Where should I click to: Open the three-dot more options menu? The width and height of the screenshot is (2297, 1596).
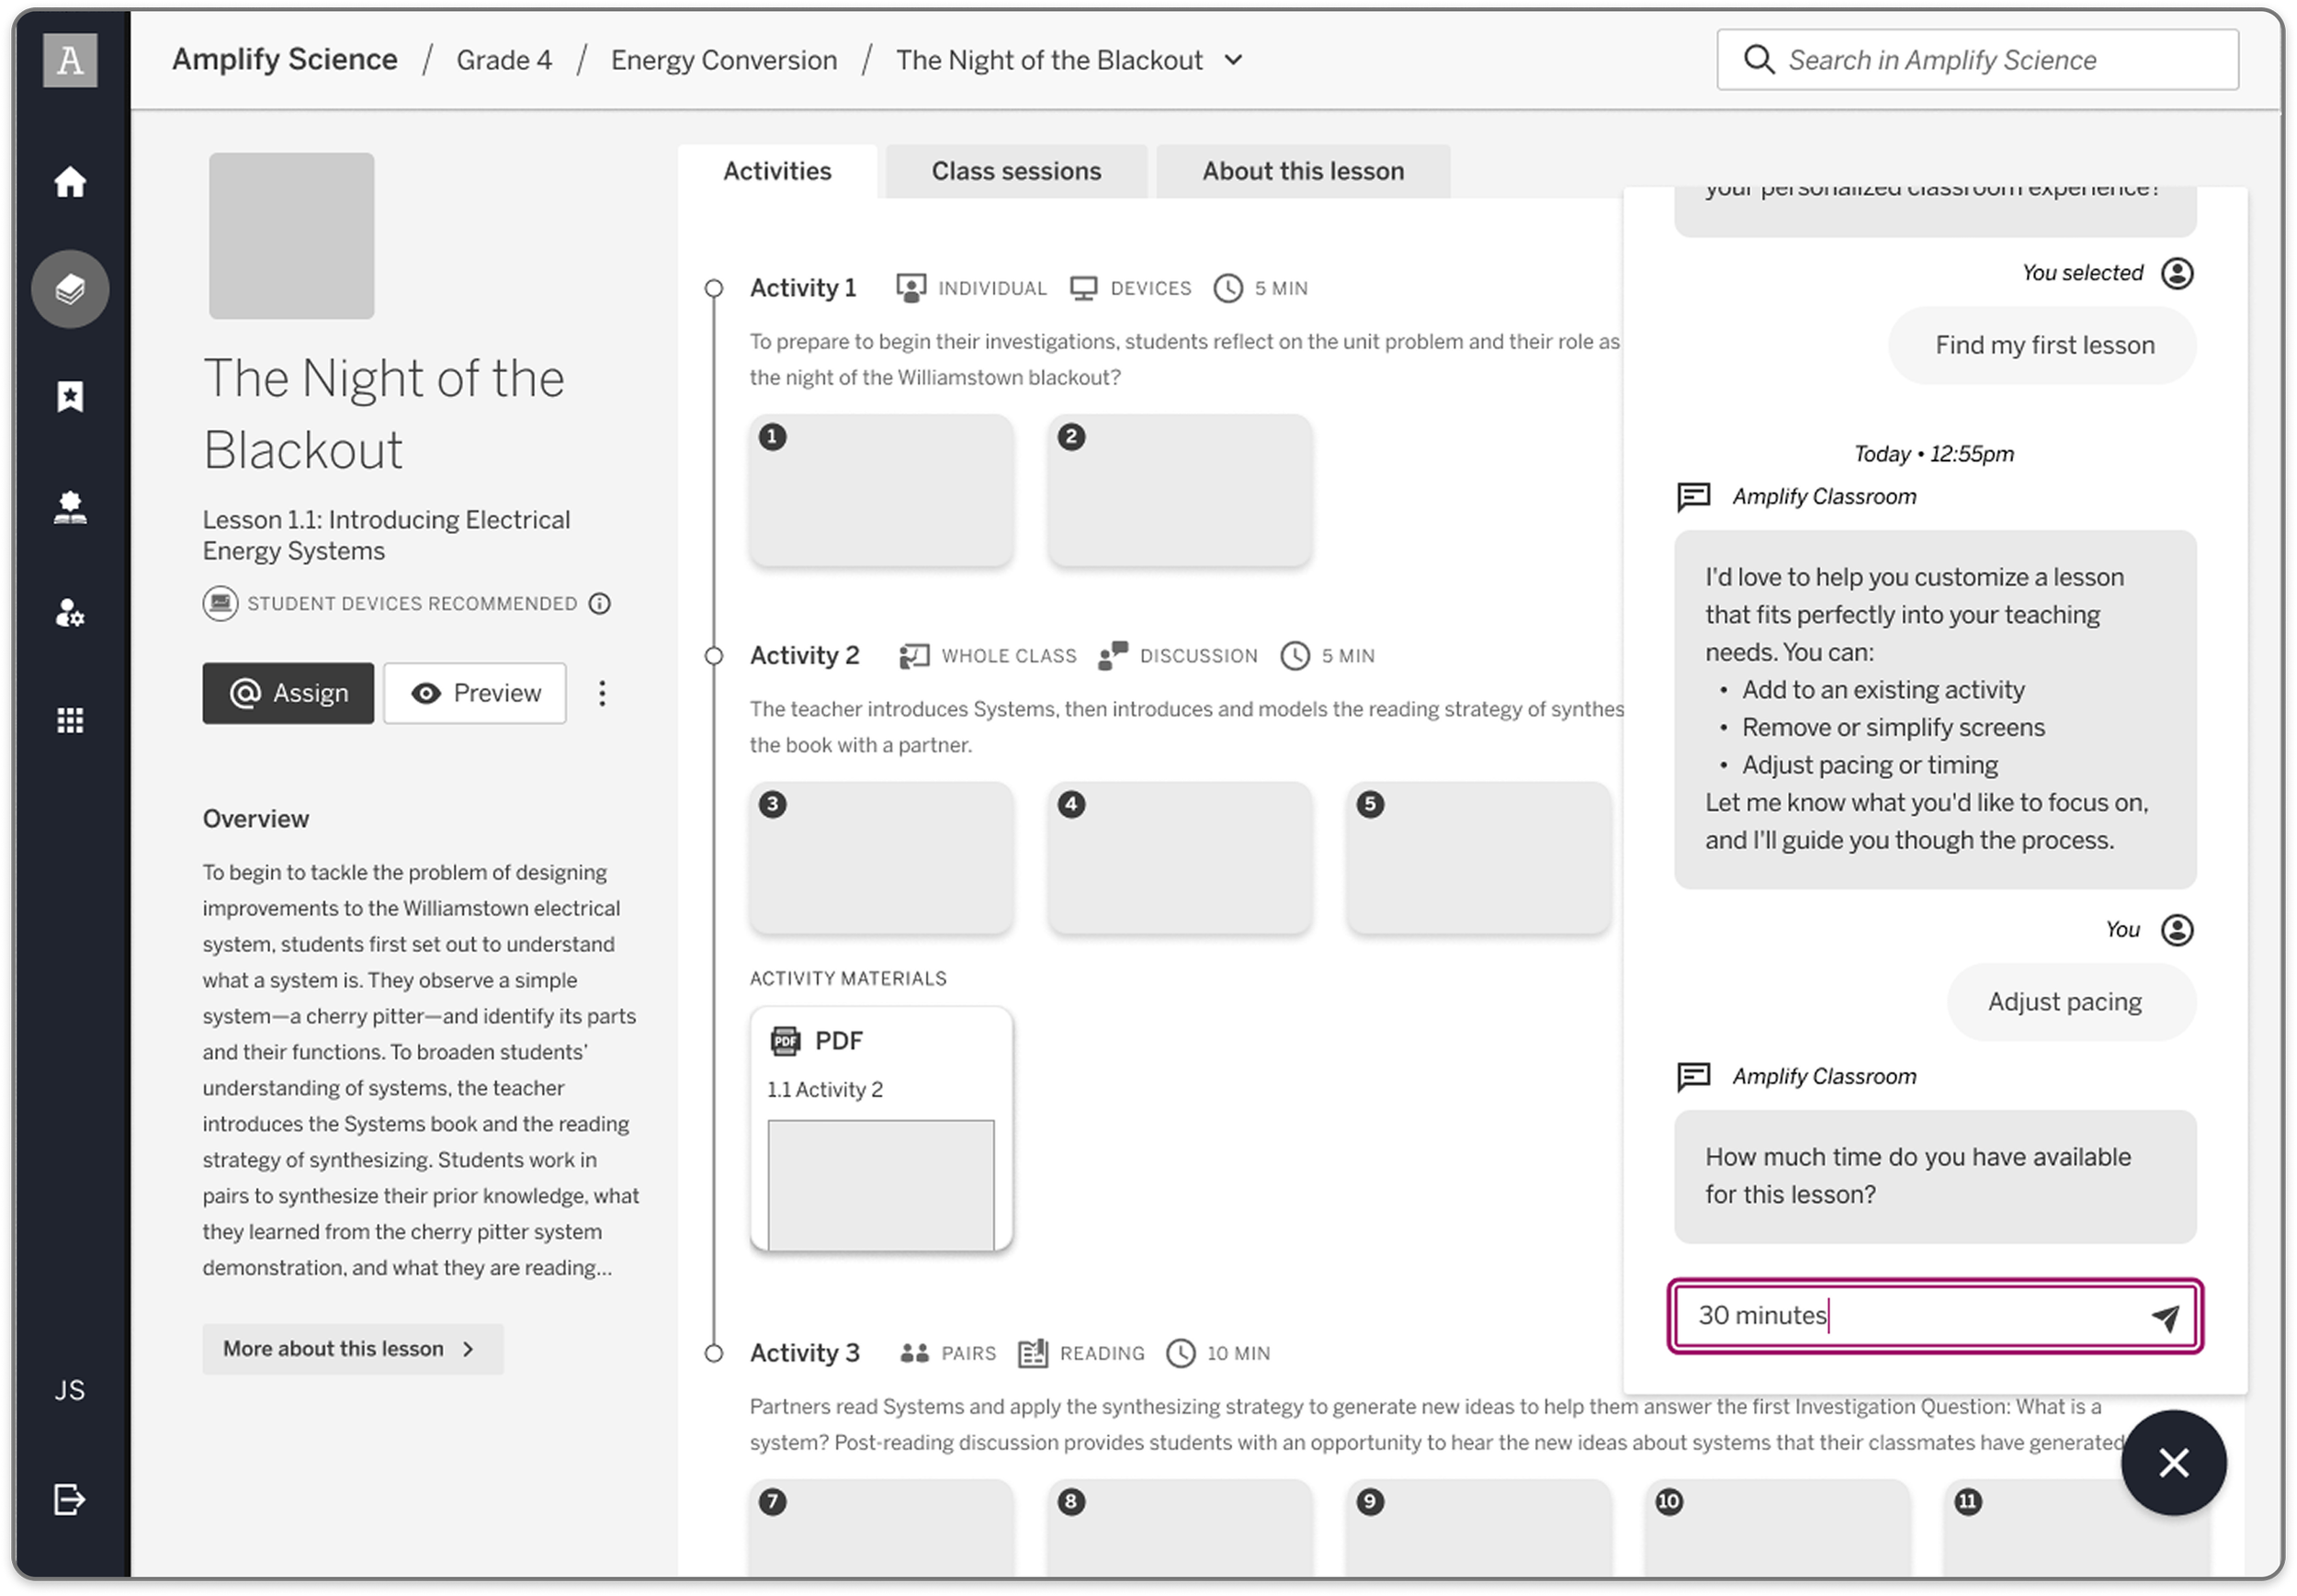coord(602,693)
